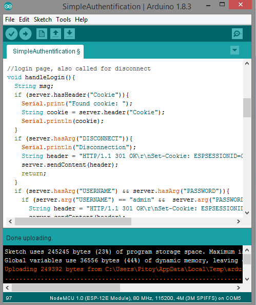Image resolution: width=256 pixels, height=305 pixels.
Task: Select the SimpleAuthentification tab
Action: click(x=45, y=51)
